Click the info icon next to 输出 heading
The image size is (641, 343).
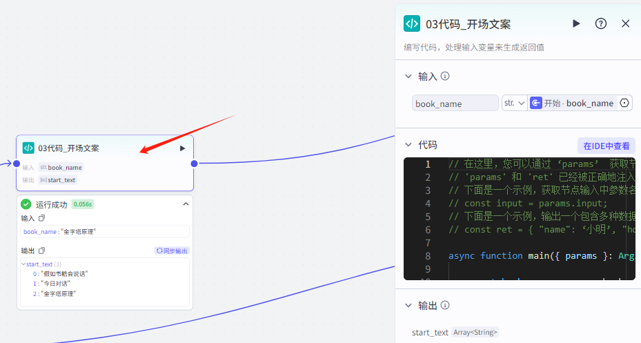(x=445, y=305)
